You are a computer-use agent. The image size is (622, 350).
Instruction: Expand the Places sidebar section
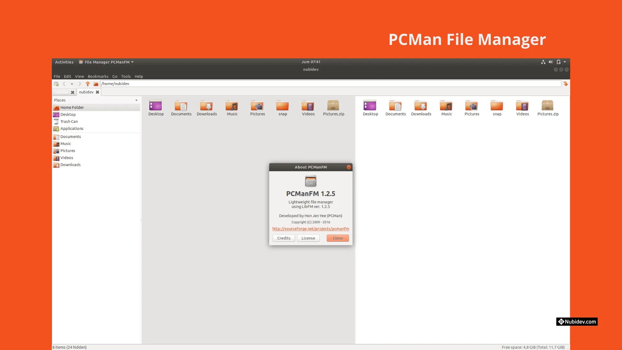136,100
